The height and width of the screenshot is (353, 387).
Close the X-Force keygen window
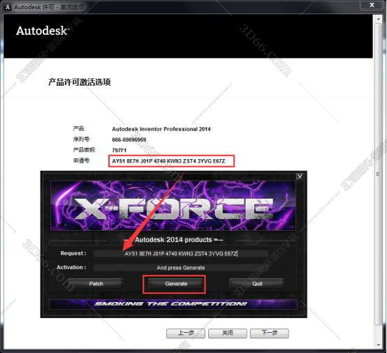300,176
